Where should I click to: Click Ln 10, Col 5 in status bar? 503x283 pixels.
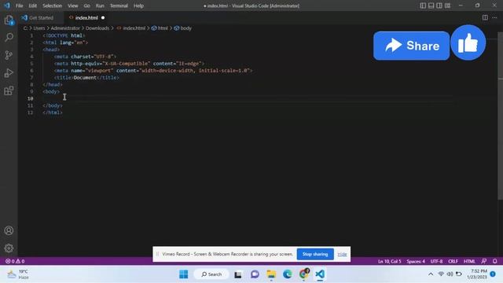[390, 261]
